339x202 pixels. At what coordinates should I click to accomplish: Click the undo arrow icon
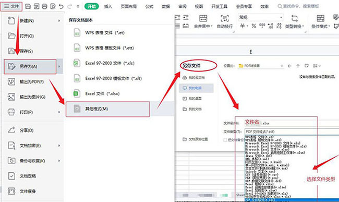click(62, 6)
